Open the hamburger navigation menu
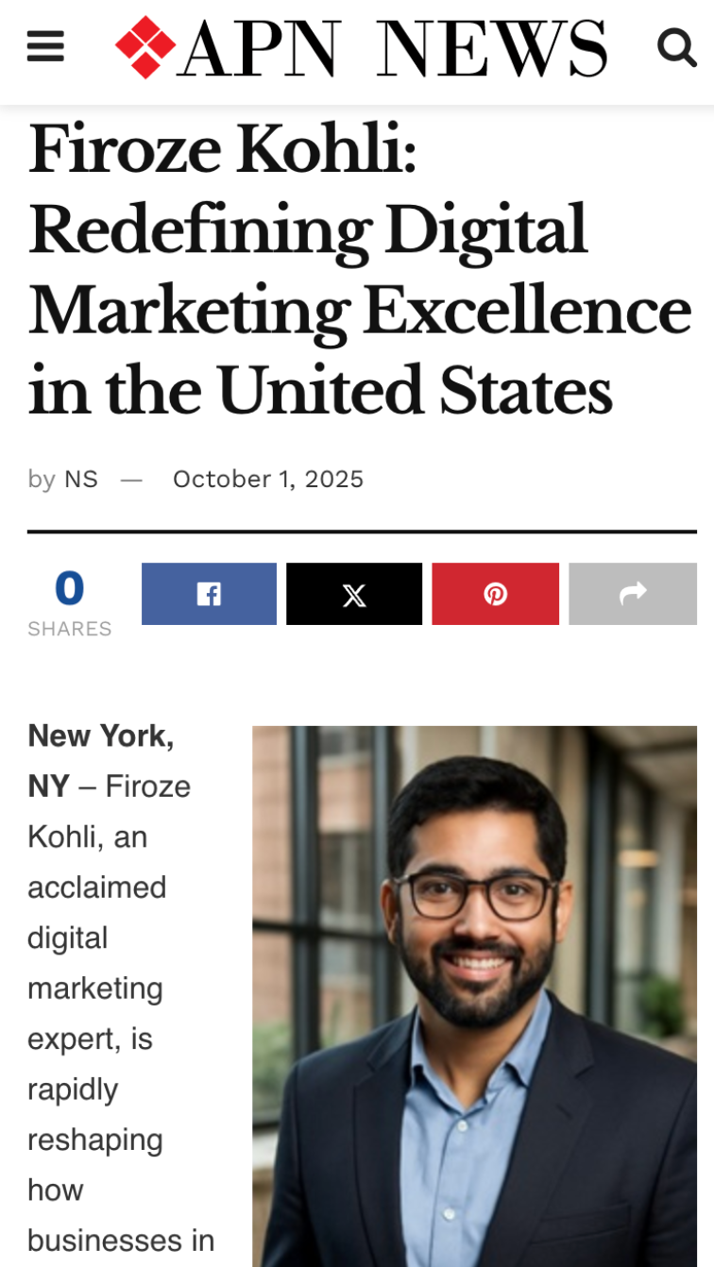The image size is (714, 1267). [45, 45]
